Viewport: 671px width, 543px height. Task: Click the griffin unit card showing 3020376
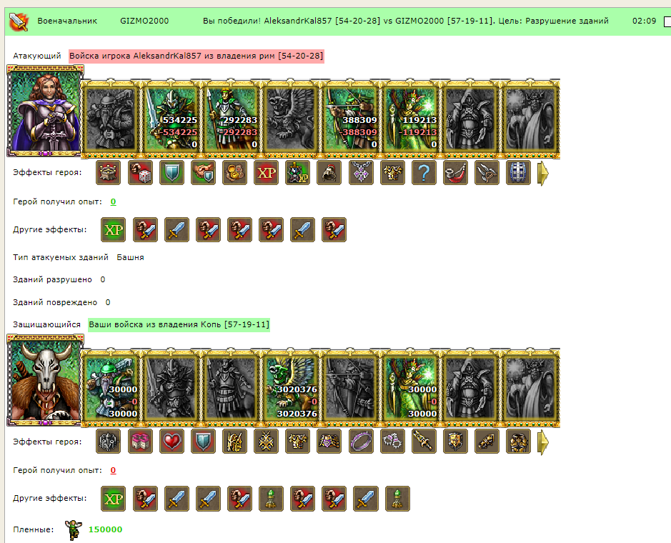tap(291, 388)
